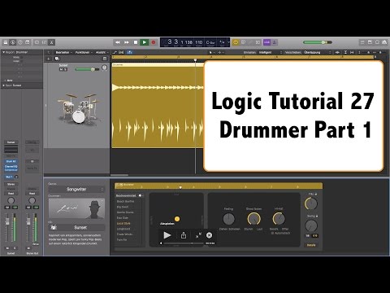Open the C-Dur key signature field
The image size is (390, 293).
(210, 42)
